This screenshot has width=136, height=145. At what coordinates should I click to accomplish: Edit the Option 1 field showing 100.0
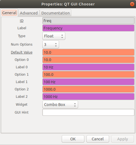click(88, 75)
